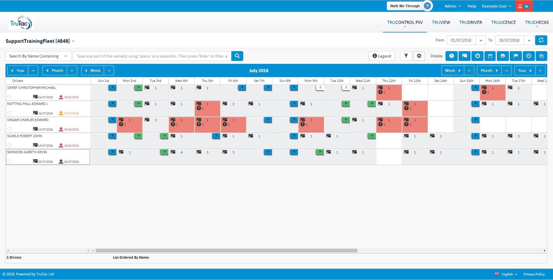Open the Legend button
This screenshot has height=280, width=553.
[382, 56]
